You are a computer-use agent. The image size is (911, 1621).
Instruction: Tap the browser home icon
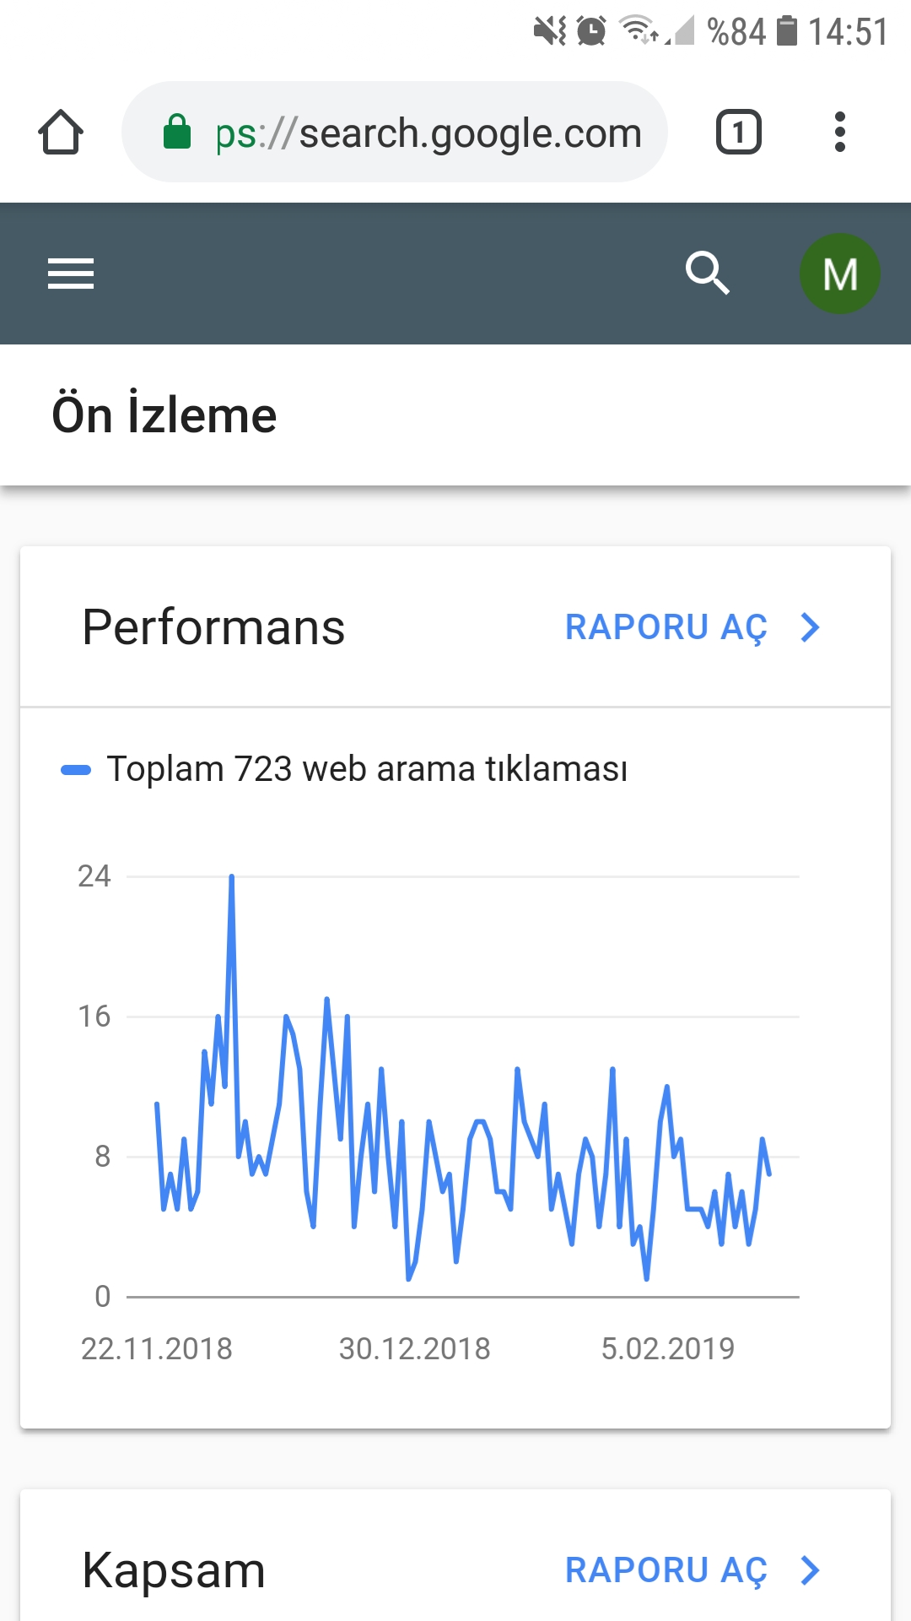click(x=61, y=133)
